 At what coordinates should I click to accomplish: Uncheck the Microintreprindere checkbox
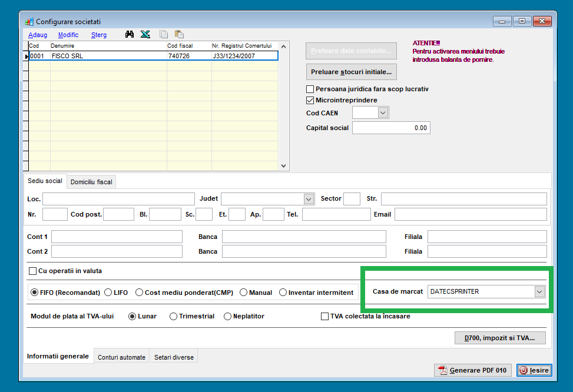310,100
